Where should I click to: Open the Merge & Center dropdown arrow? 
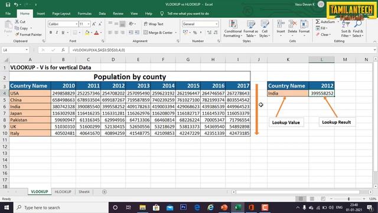[x=176, y=33]
